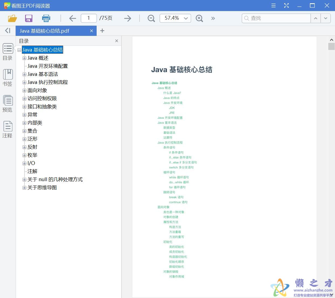Open the zoom level dropdown 57.4%

(x=175, y=18)
